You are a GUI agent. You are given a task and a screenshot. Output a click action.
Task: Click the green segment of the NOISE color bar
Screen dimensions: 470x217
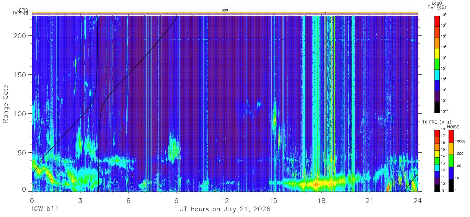(451, 160)
